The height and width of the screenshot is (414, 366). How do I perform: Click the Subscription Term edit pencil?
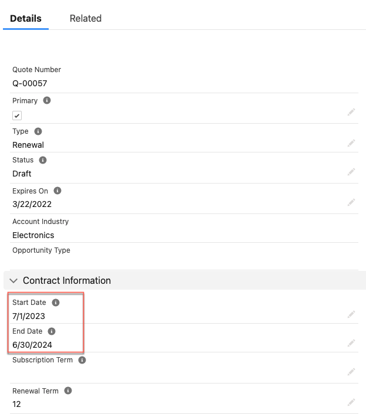[351, 371]
